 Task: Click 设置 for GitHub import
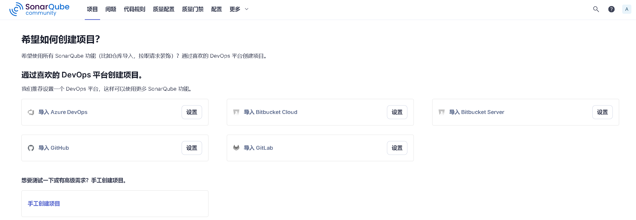tap(192, 148)
